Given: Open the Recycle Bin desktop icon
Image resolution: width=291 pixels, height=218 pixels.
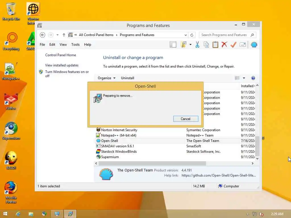Looking at the screenshot, I should coord(11,12).
